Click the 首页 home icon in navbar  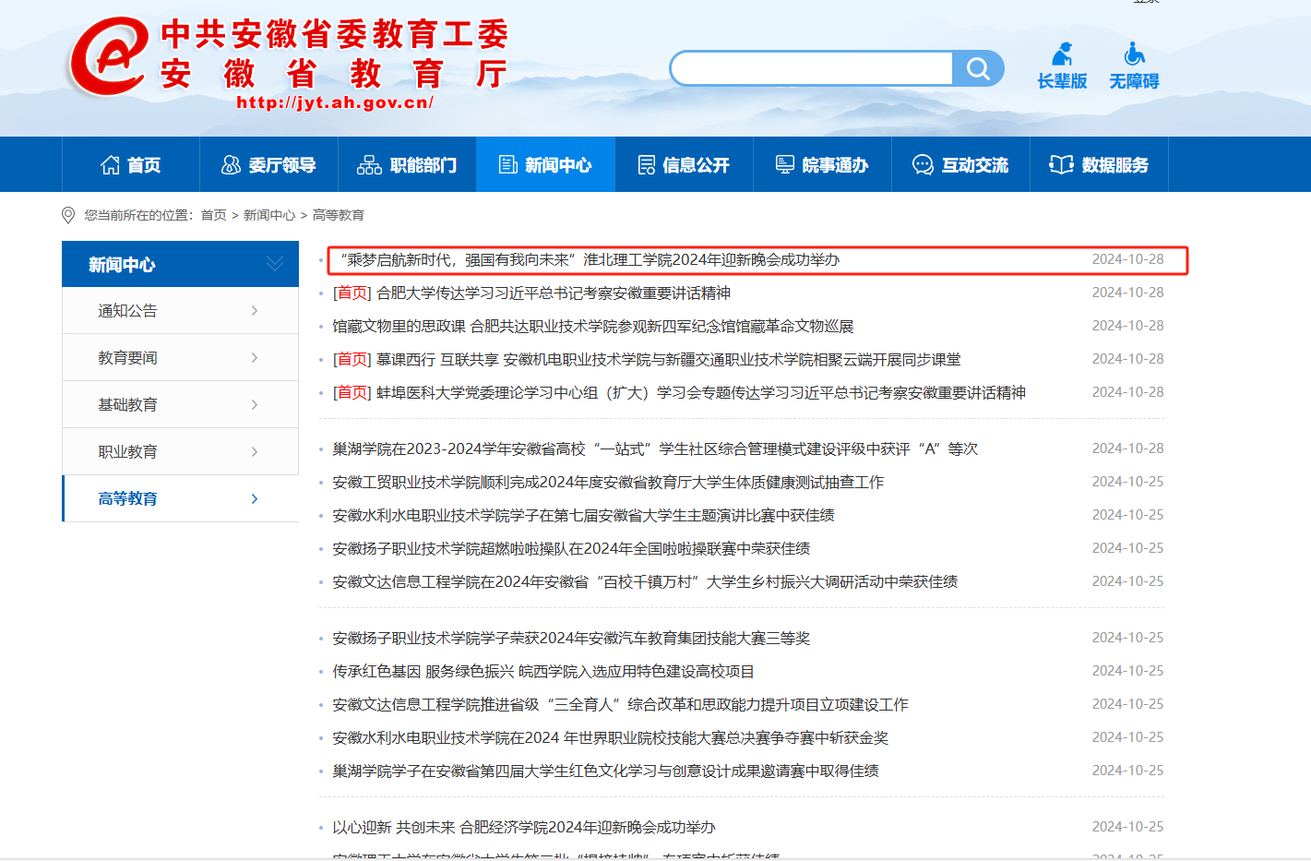111,165
